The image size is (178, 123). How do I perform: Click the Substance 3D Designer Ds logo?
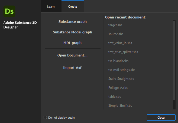[x=9, y=11]
